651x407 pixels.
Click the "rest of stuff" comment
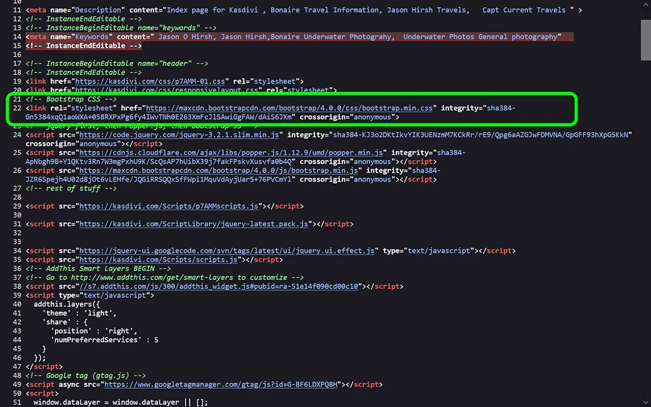(x=71, y=189)
